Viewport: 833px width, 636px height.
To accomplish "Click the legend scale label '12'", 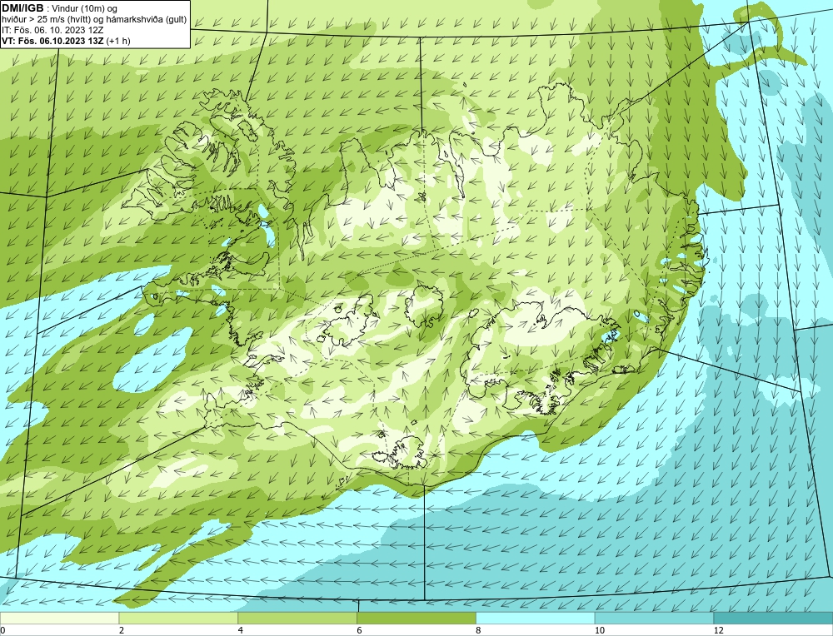I will click(719, 630).
